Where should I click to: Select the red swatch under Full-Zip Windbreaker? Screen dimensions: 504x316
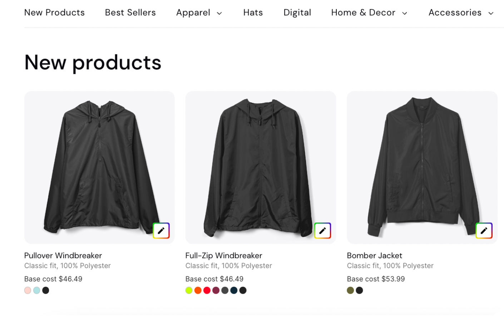click(x=207, y=290)
